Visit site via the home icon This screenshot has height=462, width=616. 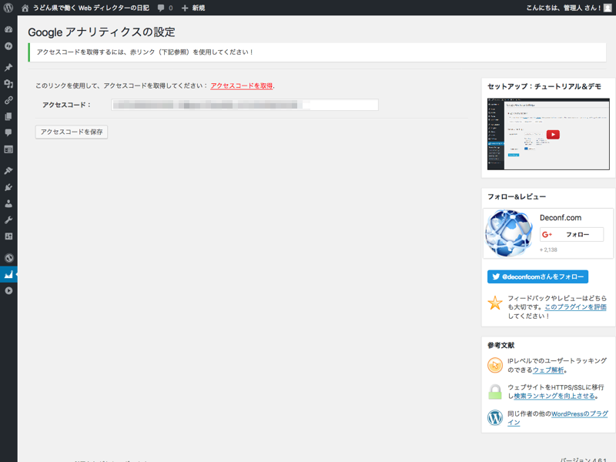coord(25,8)
